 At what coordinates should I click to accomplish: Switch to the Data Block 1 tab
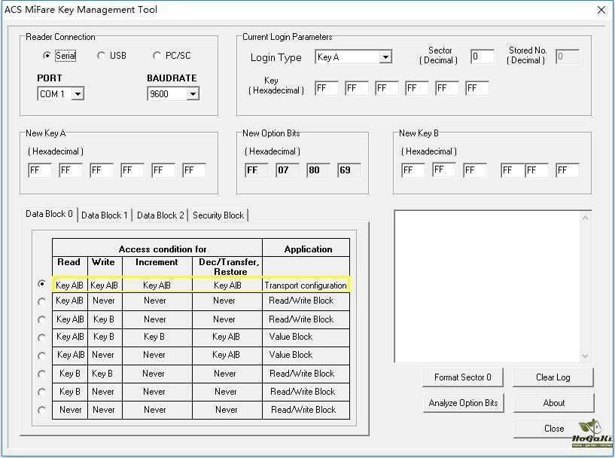coord(105,215)
